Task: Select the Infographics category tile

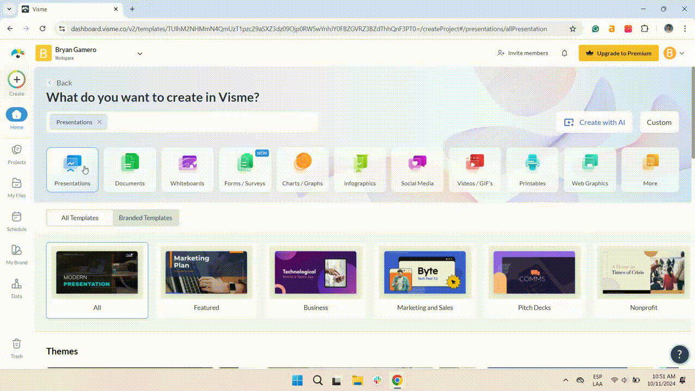Action: coord(360,170)
